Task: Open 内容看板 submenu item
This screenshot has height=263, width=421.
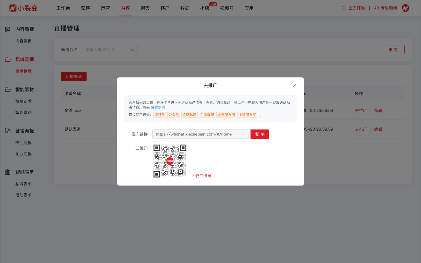Action: (x=24, y=41)
